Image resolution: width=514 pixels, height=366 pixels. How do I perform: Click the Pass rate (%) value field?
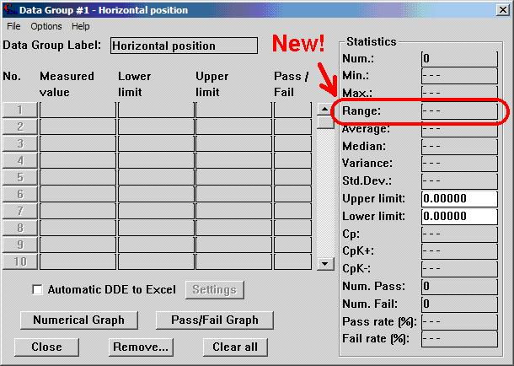click(x=459, y=322)
